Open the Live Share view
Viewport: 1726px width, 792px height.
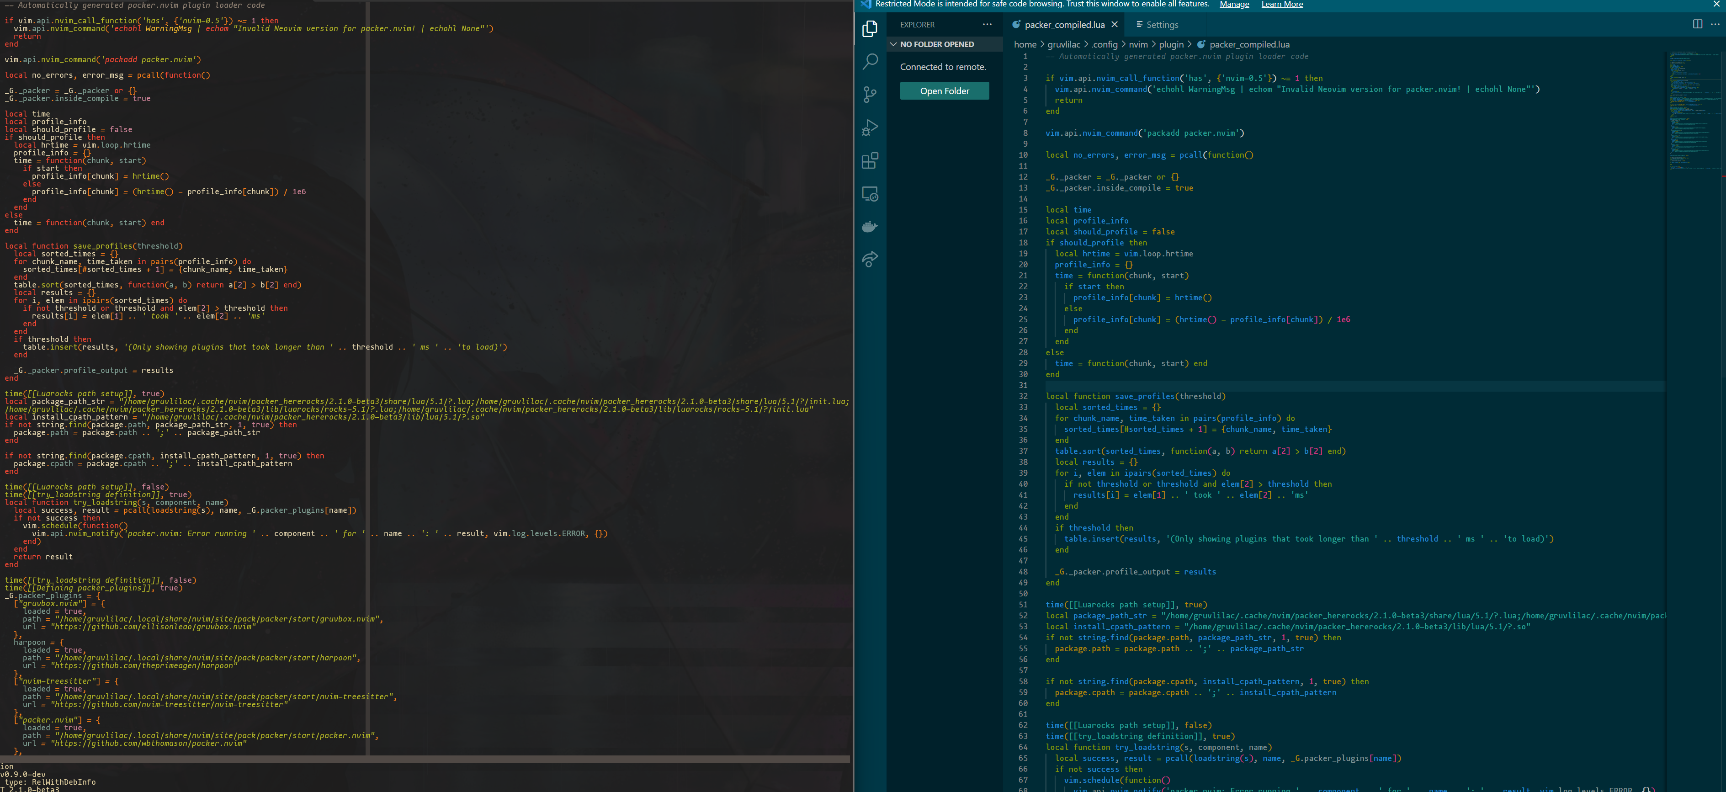(x=870, y=259)
